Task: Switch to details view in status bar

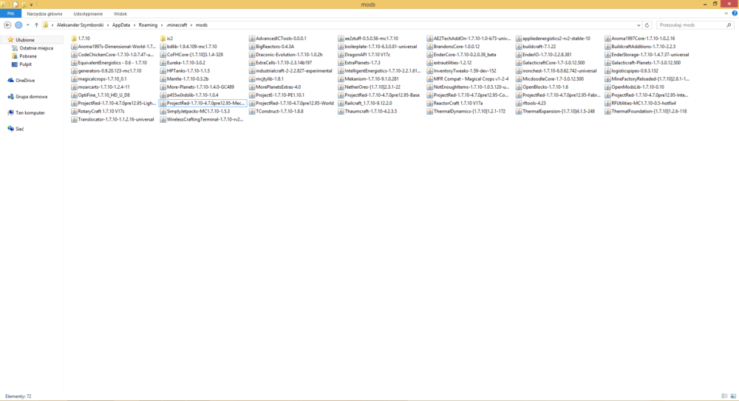Action: 724,397
